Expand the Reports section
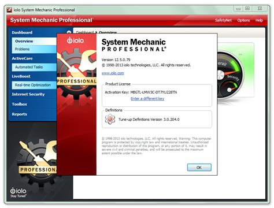 tap(19, 114)
